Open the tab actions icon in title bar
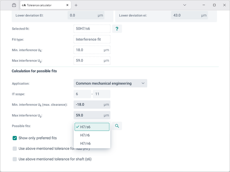The image size is (230, 172). pos(14,5)
